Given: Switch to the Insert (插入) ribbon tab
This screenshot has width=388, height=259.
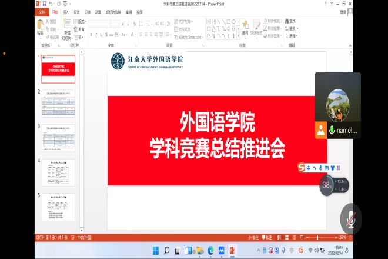Looking at the screenshot, I should click(x=65, y=11).
